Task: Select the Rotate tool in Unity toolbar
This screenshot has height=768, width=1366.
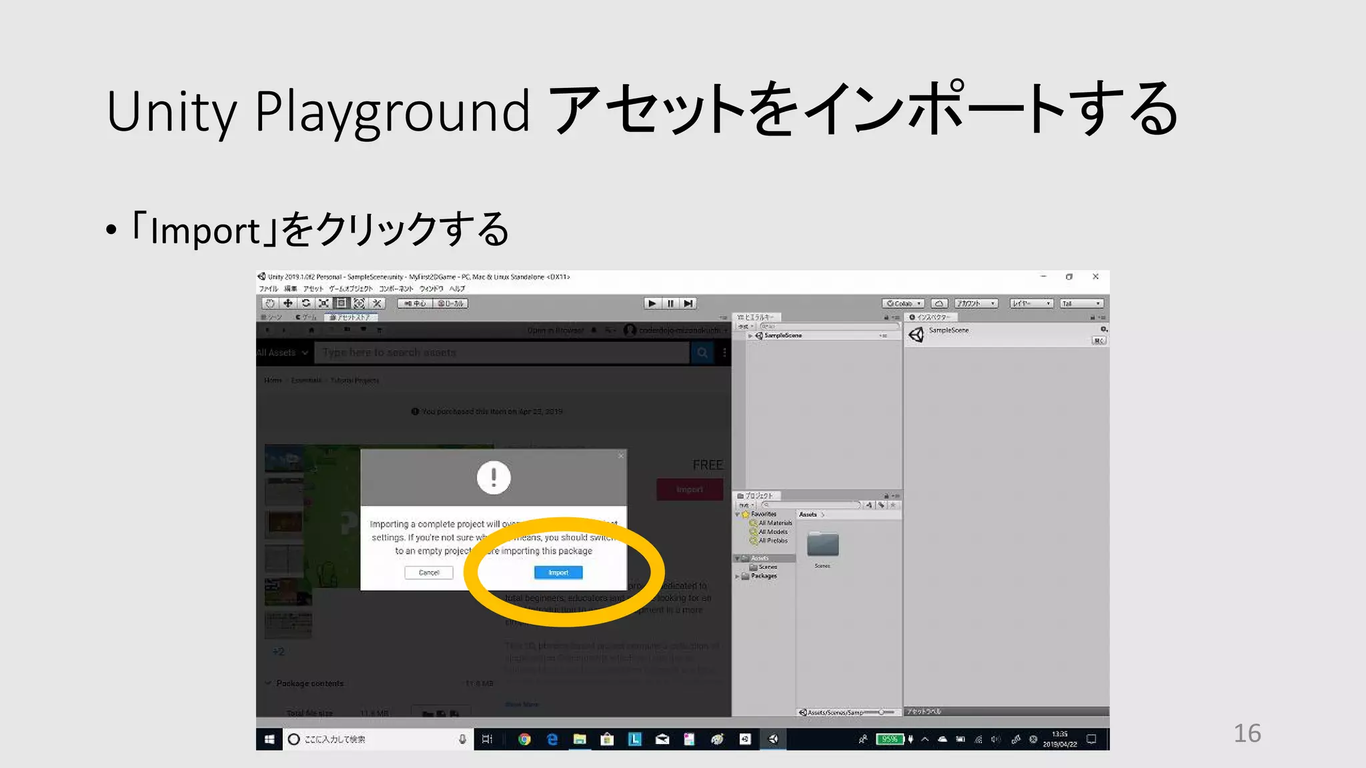Action: pos(305,303)
